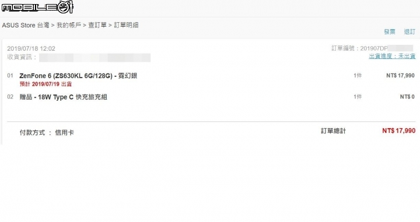The width and height of the screenshot is (420, 222).
Task: Click the gift NT$ 0 price
Action: click(407, 97)
